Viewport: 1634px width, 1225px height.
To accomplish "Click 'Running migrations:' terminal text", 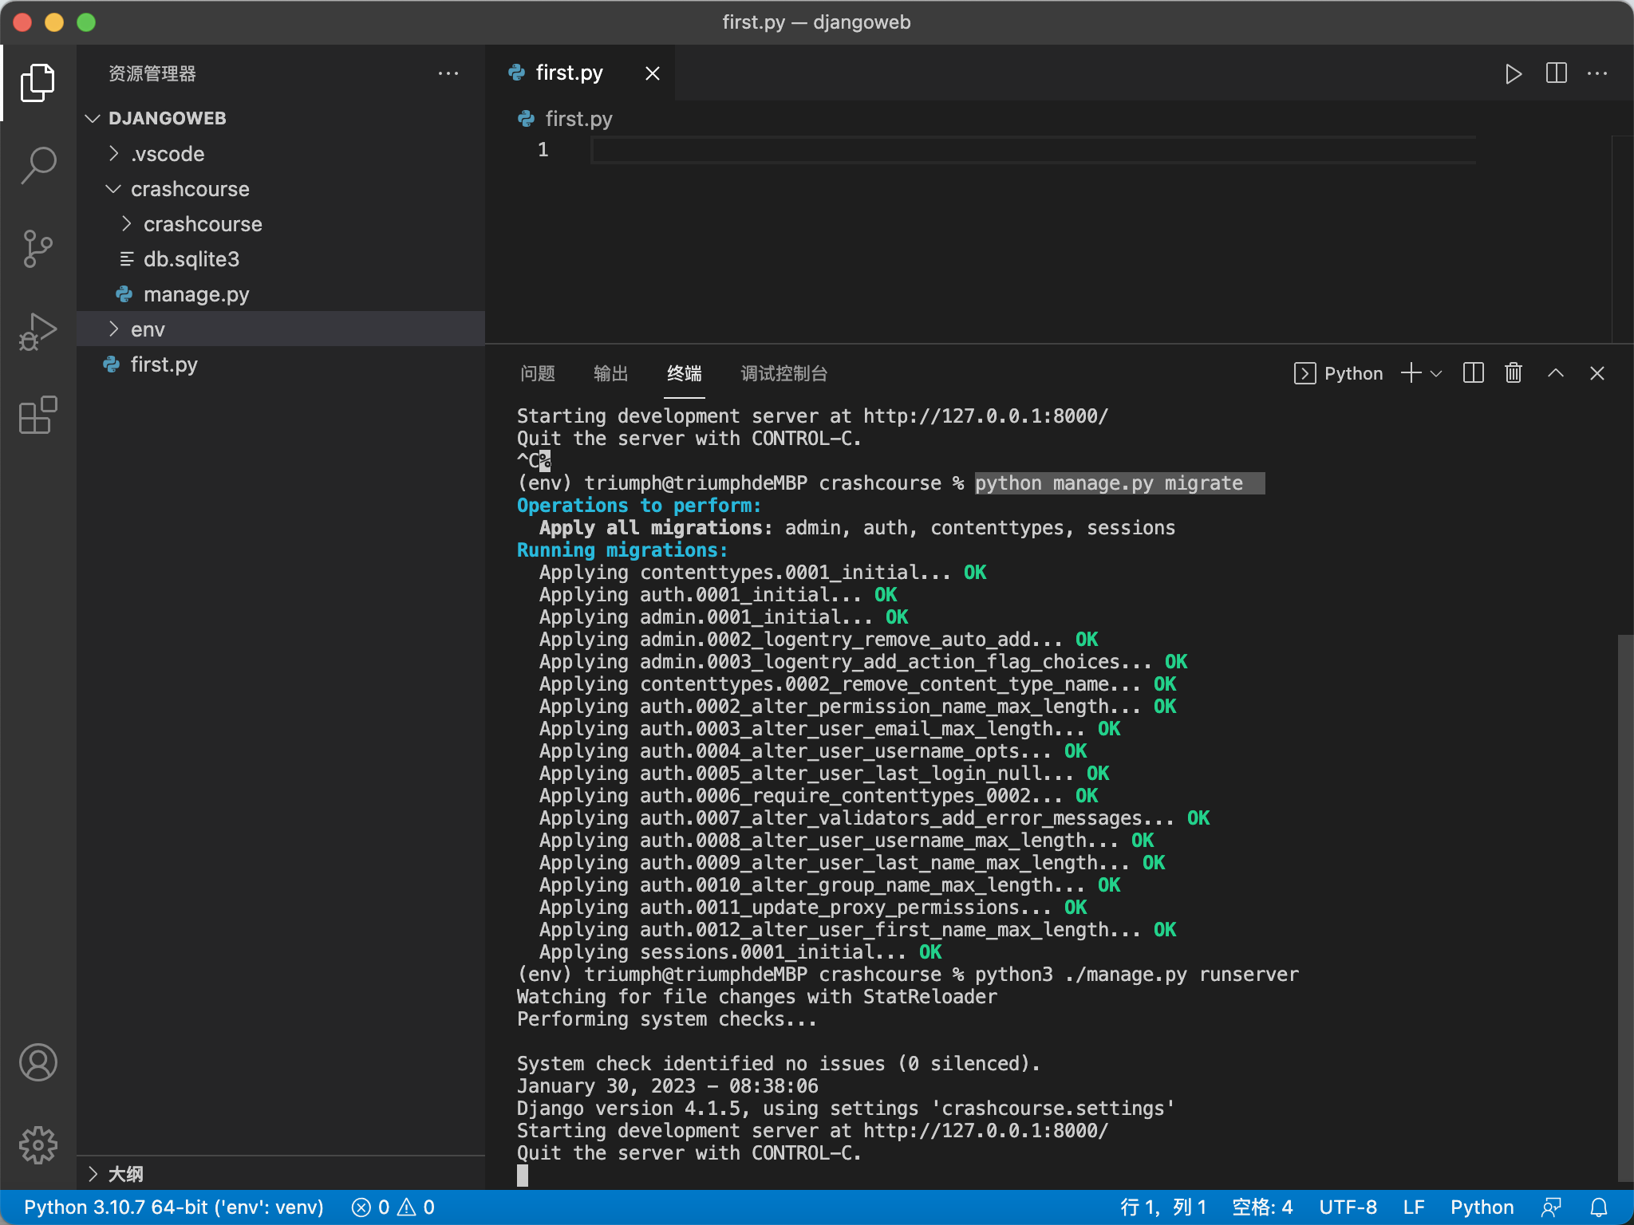I will 622,550.
